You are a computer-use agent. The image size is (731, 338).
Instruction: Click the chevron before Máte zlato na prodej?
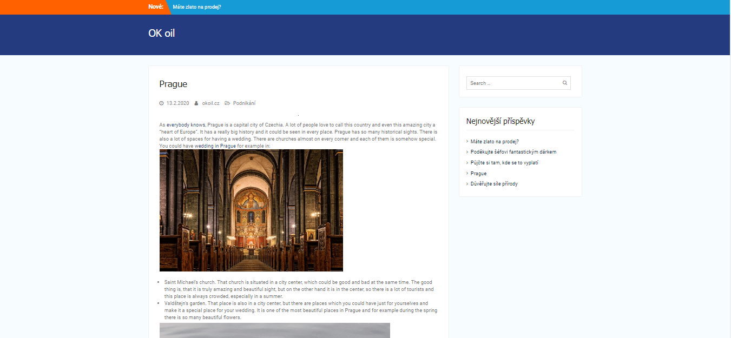point(467,142)
